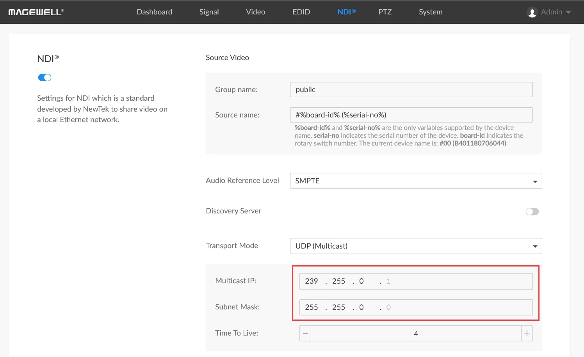Image resolution: width=584 pixels, height=357 pixels.
Task: Click the 'Transport Mode' label
Action: click(x=232, y=245)
